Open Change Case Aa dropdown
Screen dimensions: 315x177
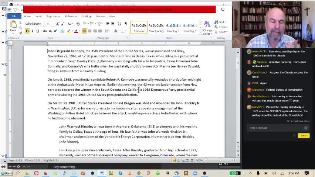click(x=70, y=24)
